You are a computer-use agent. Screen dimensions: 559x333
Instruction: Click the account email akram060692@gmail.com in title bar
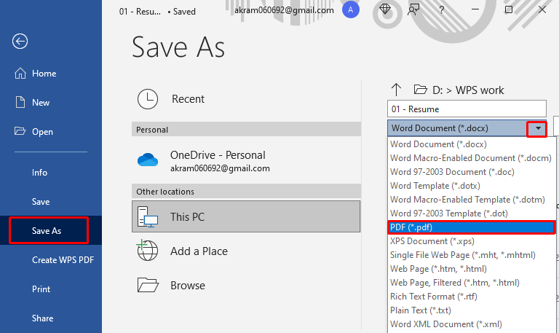point(284,10)
